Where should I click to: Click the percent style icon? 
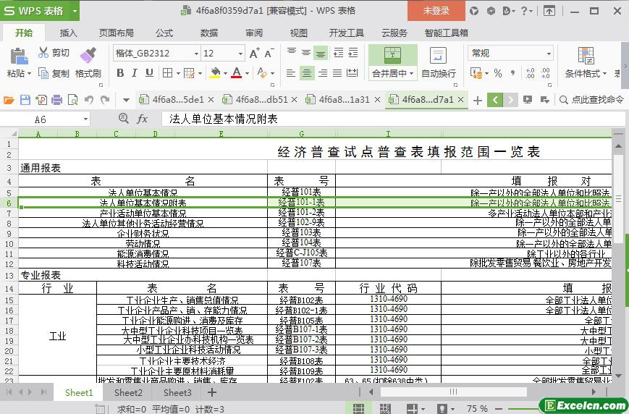[x=499, y=73]
